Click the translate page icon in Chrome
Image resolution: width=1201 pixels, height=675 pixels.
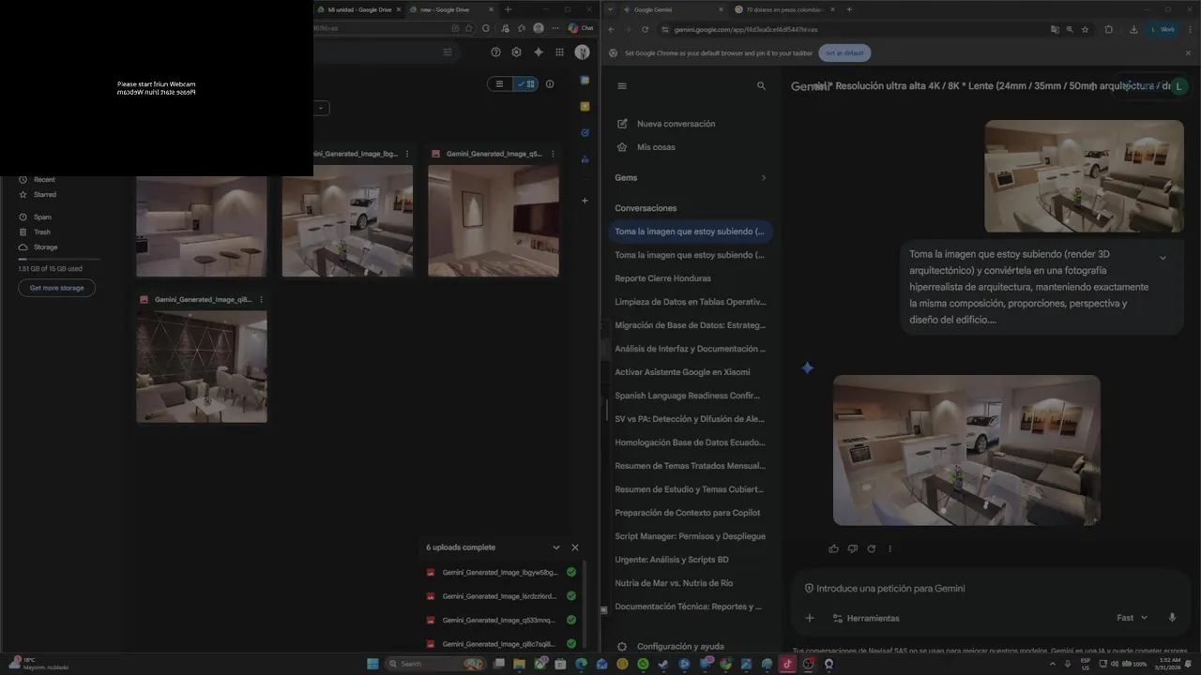pyautogui.click(x=1055, y=29)
